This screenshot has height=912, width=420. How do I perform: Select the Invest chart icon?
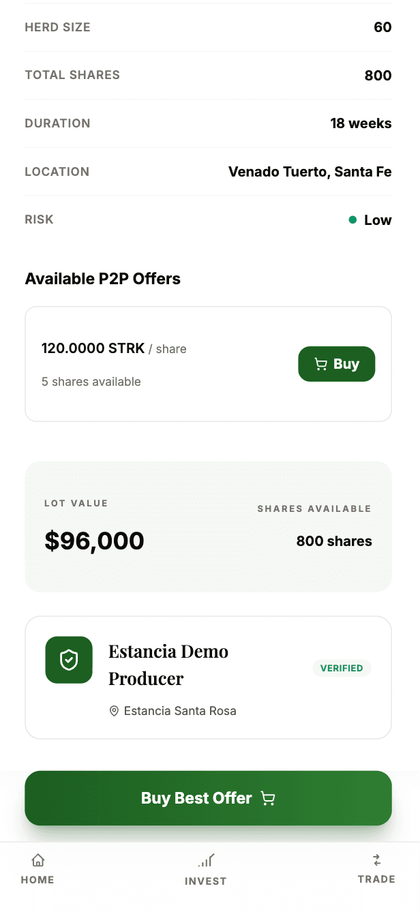pos(206,860)
